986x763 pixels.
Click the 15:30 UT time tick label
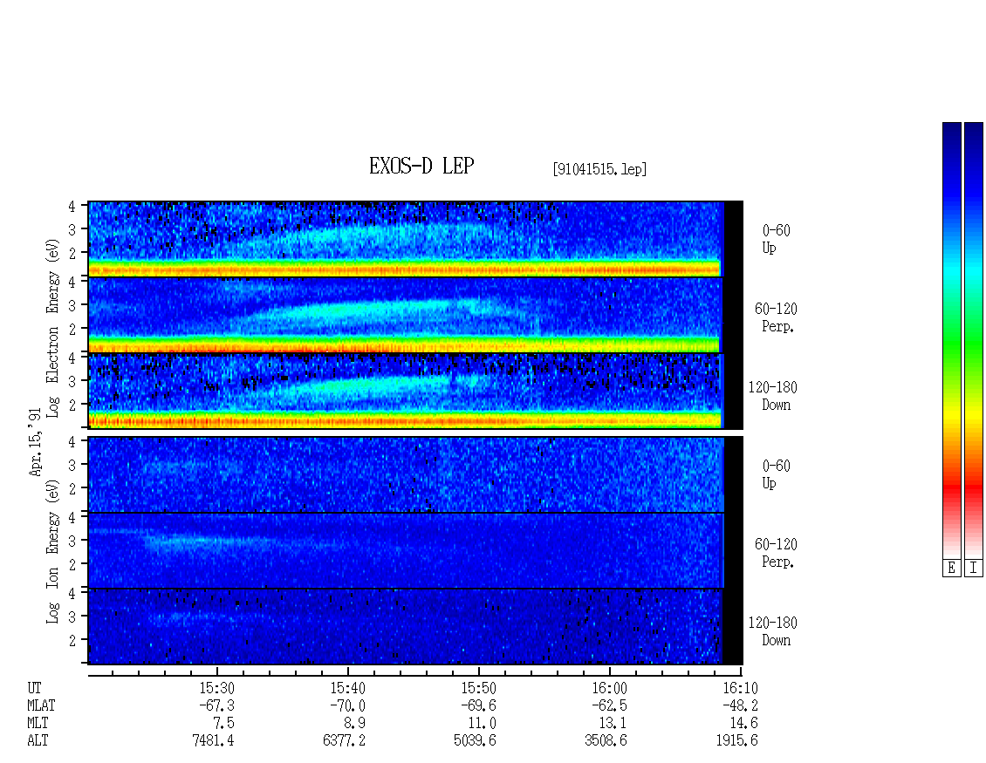coord(217,688)
